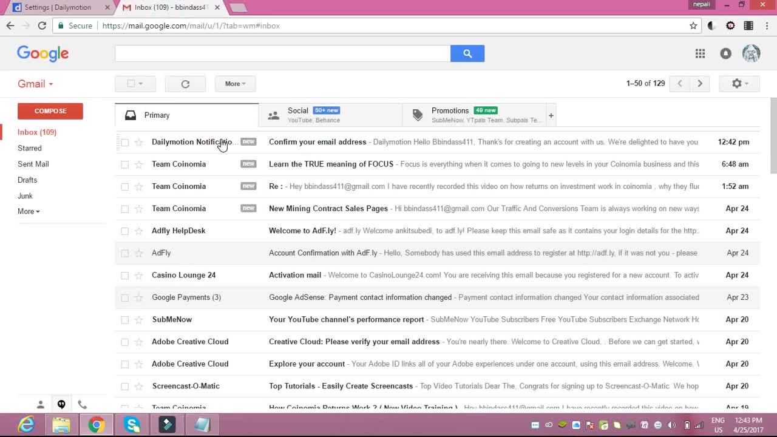777x437 pixels.
Task: Open the Drafts folder
Action: 27,180
